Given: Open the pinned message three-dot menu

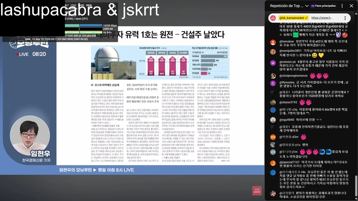Looking at the screenshot, I should coord(345,18).
